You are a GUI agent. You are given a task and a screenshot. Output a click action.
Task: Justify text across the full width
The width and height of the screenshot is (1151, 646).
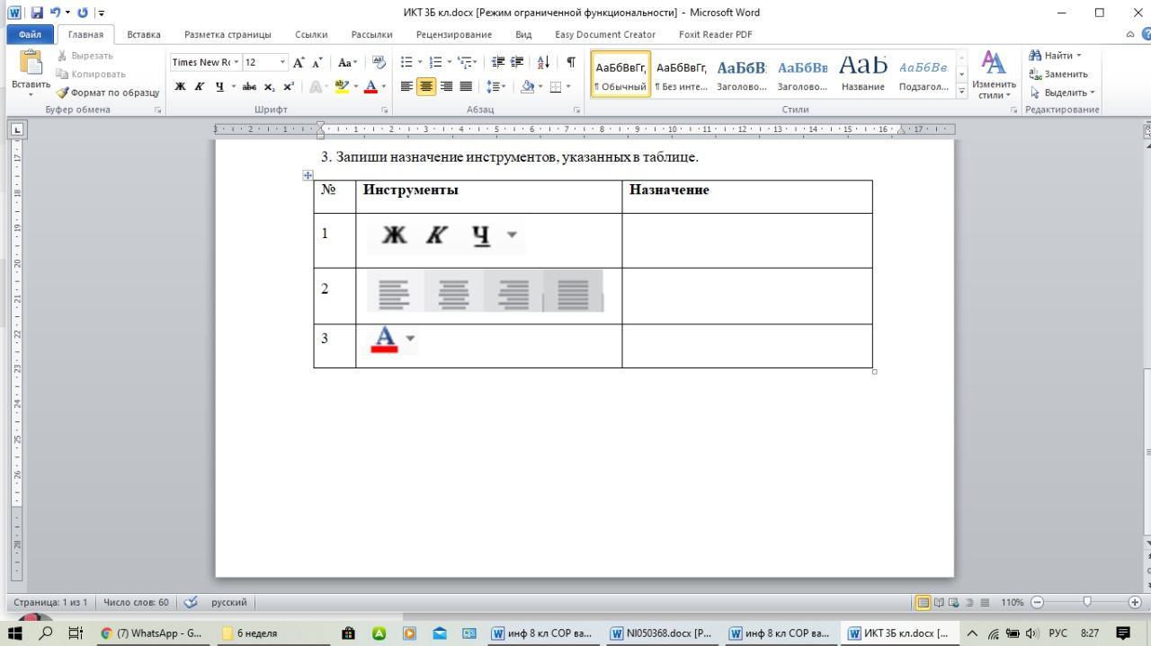coord(466,87)
